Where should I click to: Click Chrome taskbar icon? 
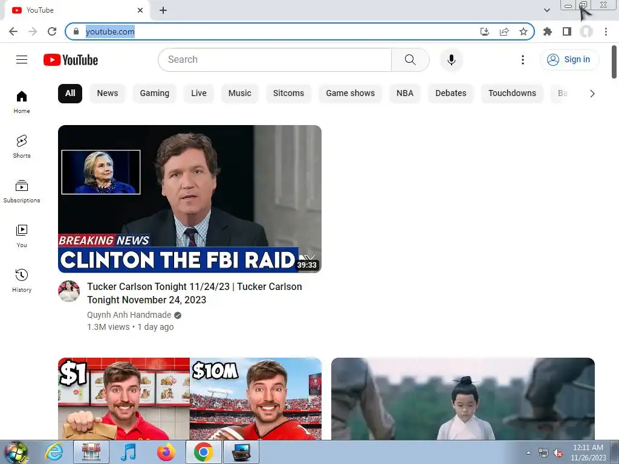(203, 452)
